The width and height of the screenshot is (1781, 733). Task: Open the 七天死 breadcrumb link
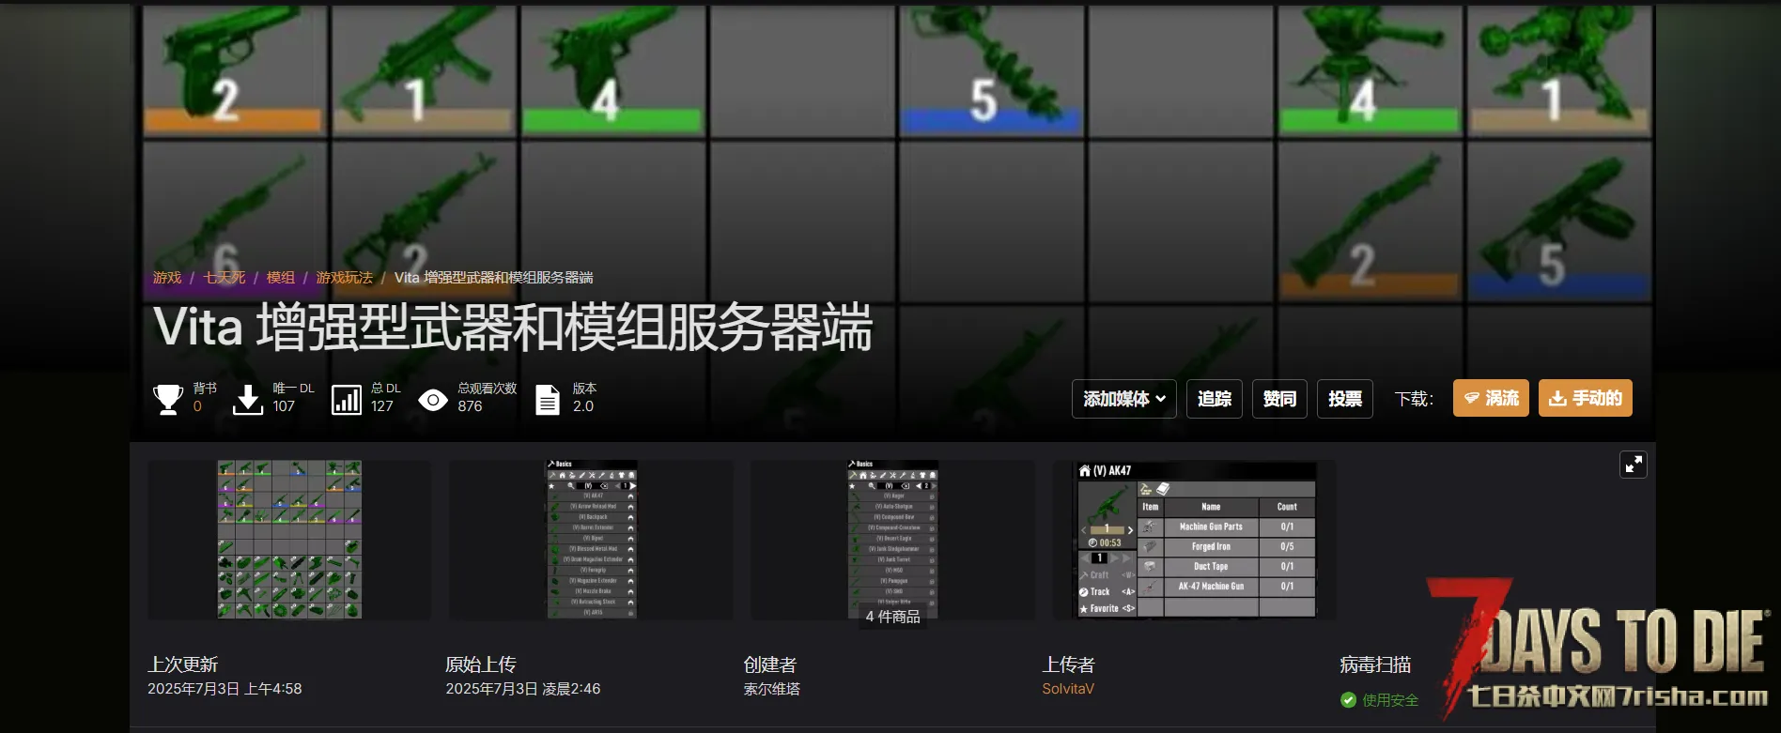pos(225,278)
